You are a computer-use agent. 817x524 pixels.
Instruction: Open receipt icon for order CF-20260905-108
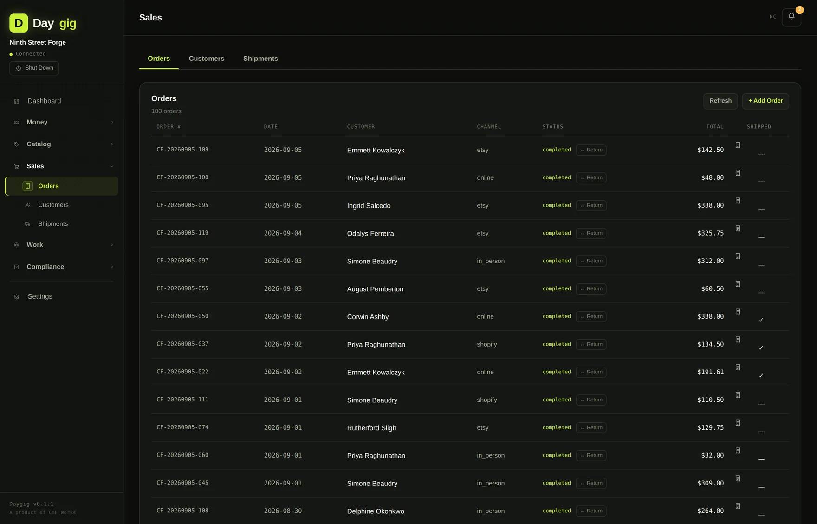pos(738,506)
